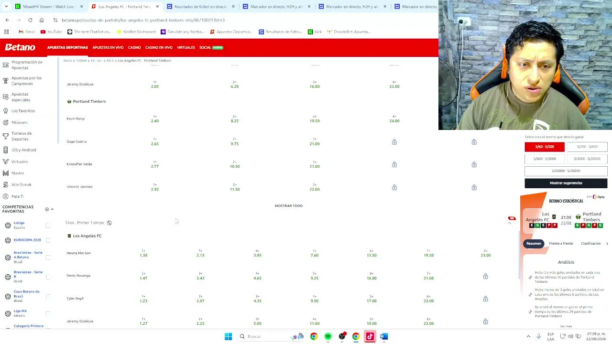This screenshot has width=612, height=344.
Task: Open Apuestas Deportivas menu
Action: (67, 47)
